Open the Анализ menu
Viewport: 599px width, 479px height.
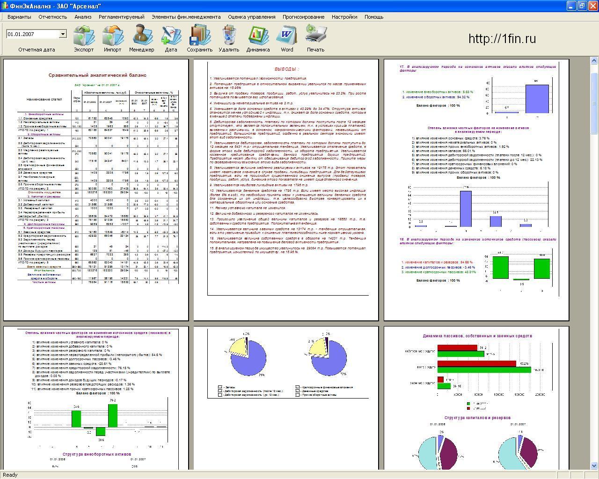click(83, 17)
